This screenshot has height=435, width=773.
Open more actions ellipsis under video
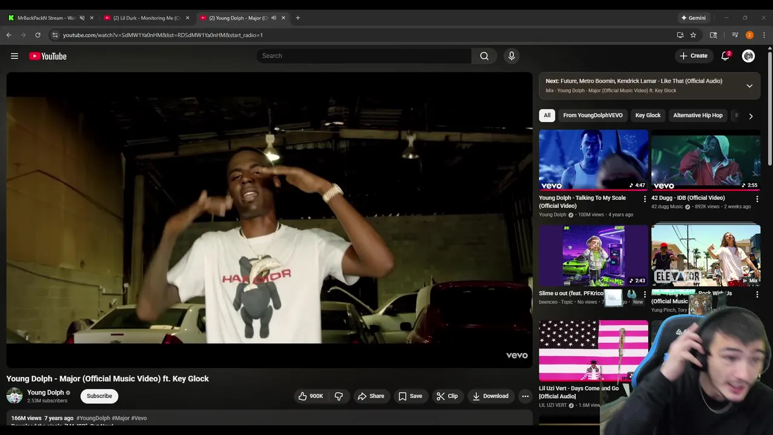pos(525,396)
